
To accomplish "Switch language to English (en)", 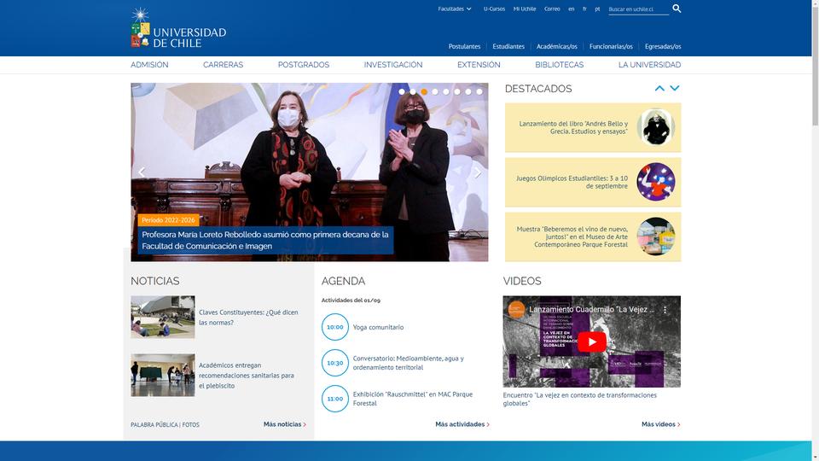I will click(572, 9).
